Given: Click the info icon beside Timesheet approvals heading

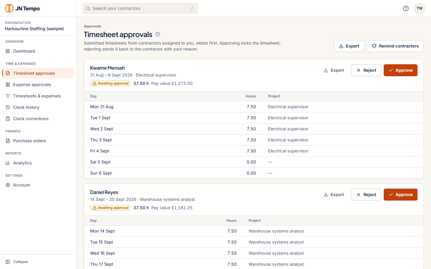Looking at the screenshot, I should (x=158, y=34).
